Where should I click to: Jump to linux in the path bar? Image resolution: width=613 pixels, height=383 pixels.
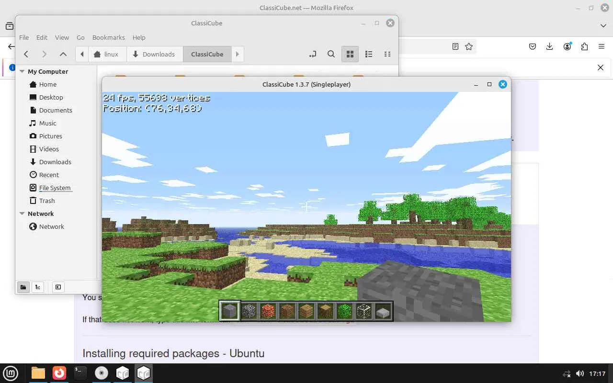click(x=107, y=54)
